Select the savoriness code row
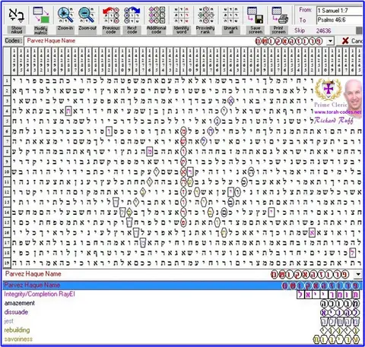This screenshot has width=365, height=347. point(182,339)
